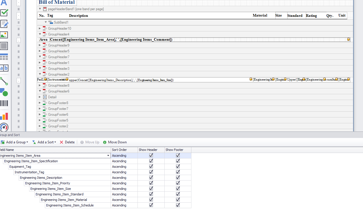Viewport: 363px width, 214px height.
Task: Select the Gauge component tool
Action: (4, 127)
